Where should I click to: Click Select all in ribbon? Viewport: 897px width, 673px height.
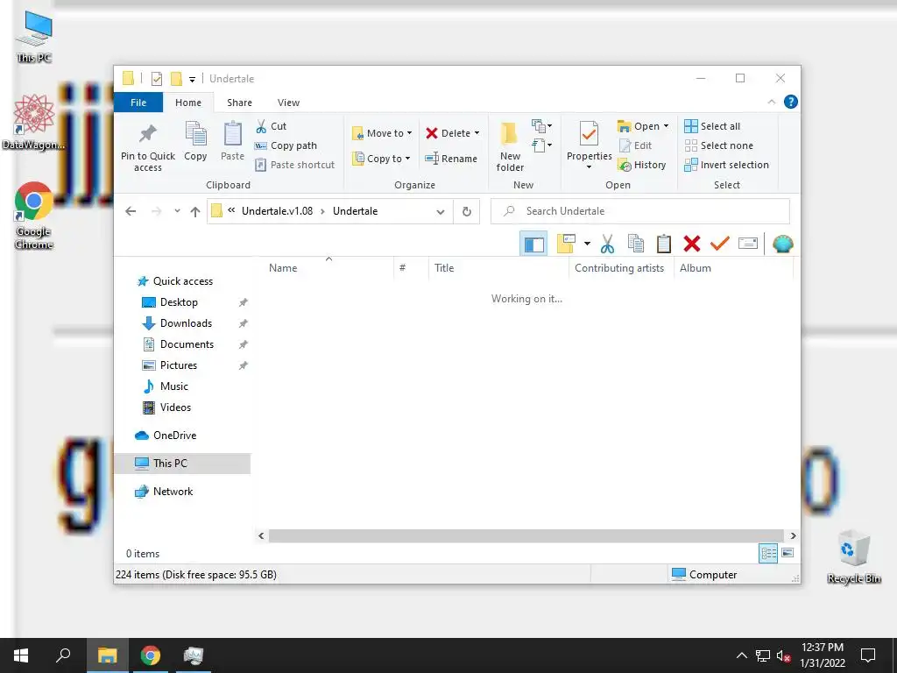(x=712, y=126)
